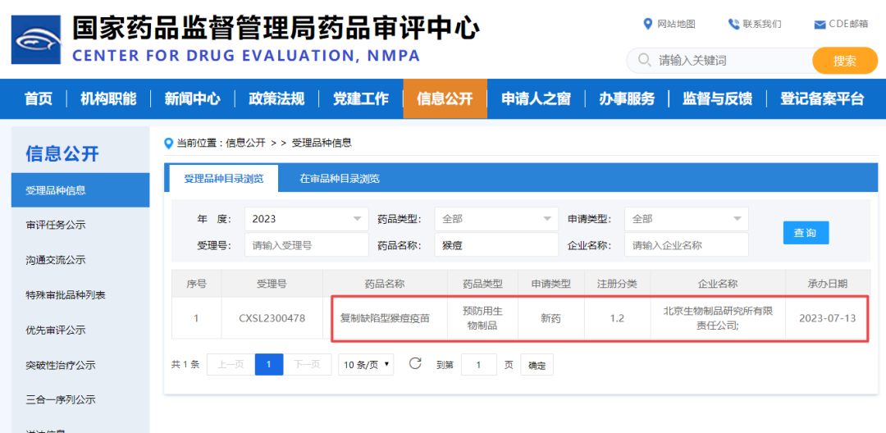This screenshot has width=886, height=433.
Task: Expand the 年度 2023 dropdown
Action: [306, 219]
